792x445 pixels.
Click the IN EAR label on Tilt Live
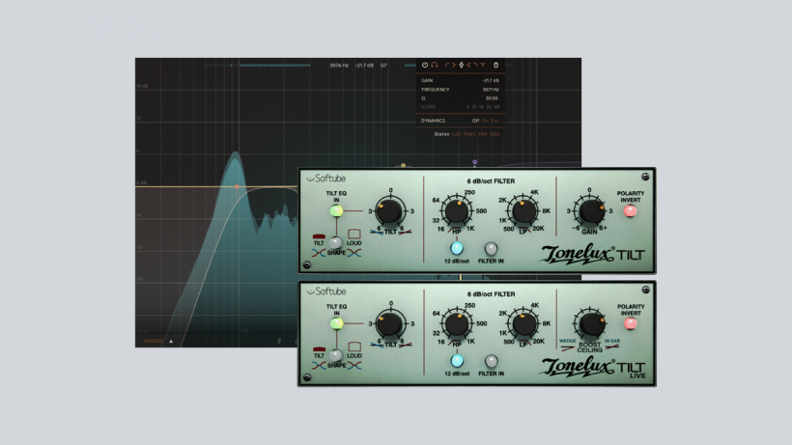point(612,341)
